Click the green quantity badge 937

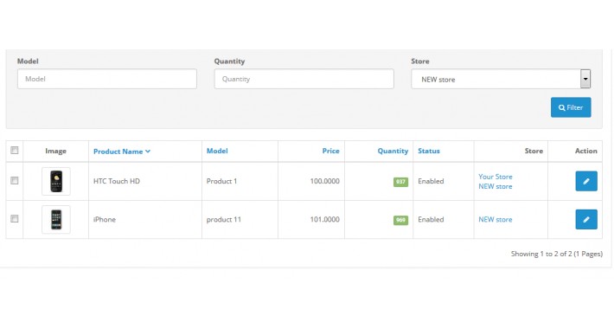pos(400,182)
